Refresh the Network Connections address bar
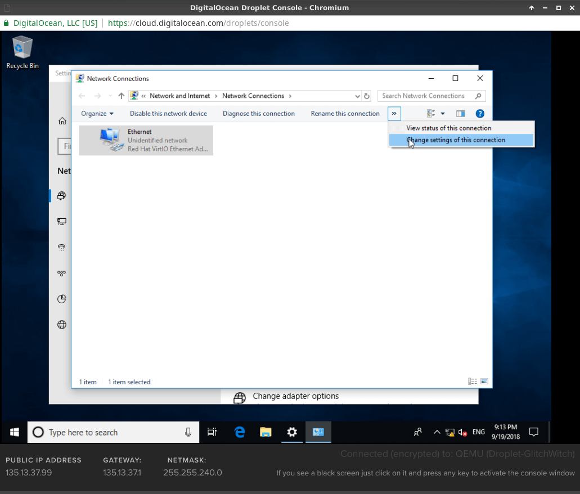The width and height of the screenshot is (580, 494). [x=367, y=96]
